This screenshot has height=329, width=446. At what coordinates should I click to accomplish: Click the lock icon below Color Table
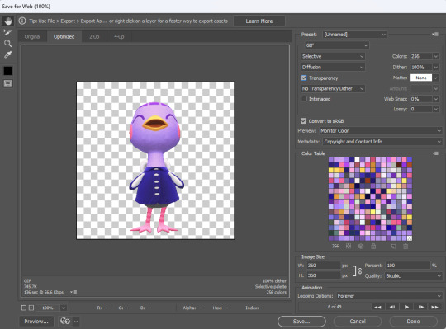click(373, 246)
